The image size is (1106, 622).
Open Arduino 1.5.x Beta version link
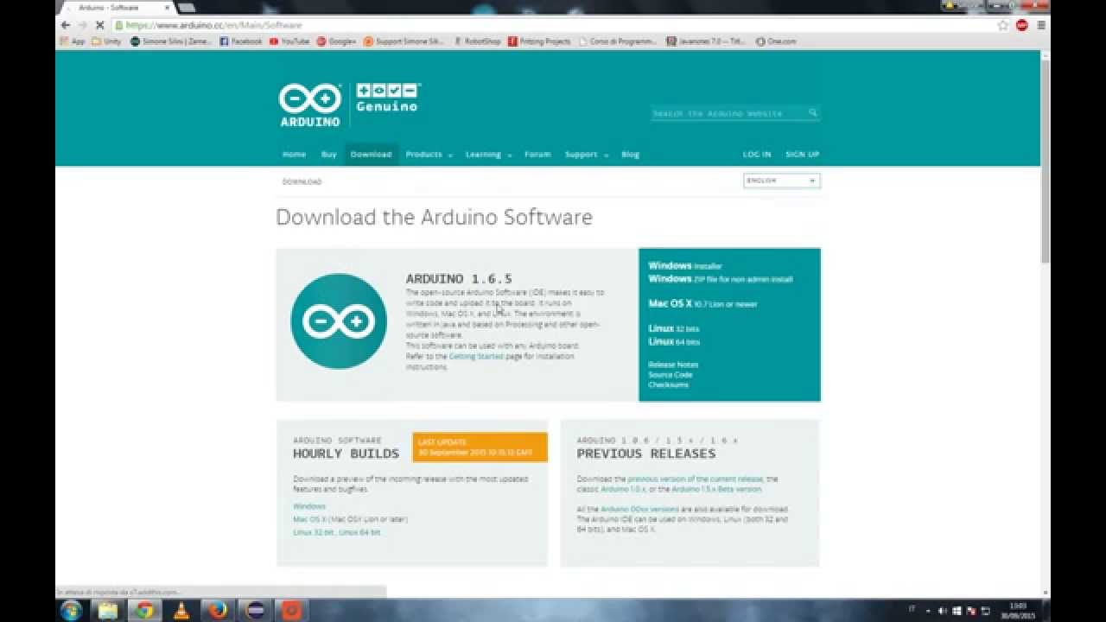pyautogui.click(x=717, y=489)
